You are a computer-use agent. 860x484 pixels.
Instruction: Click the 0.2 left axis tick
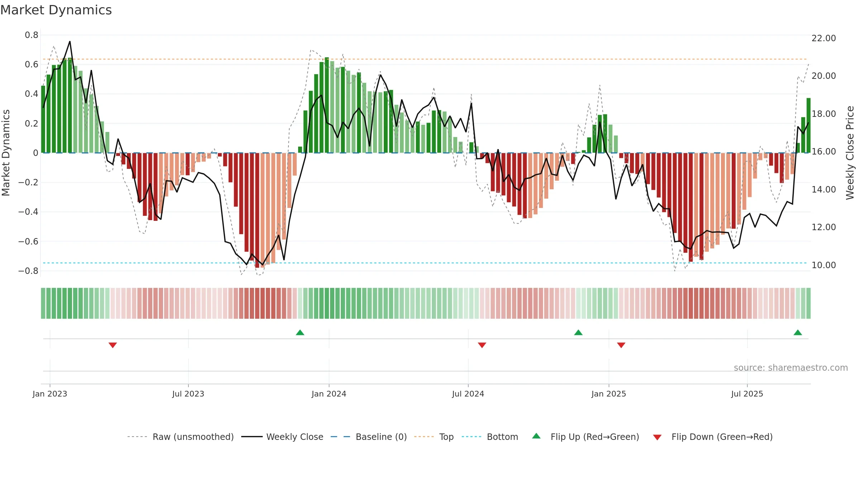[32, 124]
